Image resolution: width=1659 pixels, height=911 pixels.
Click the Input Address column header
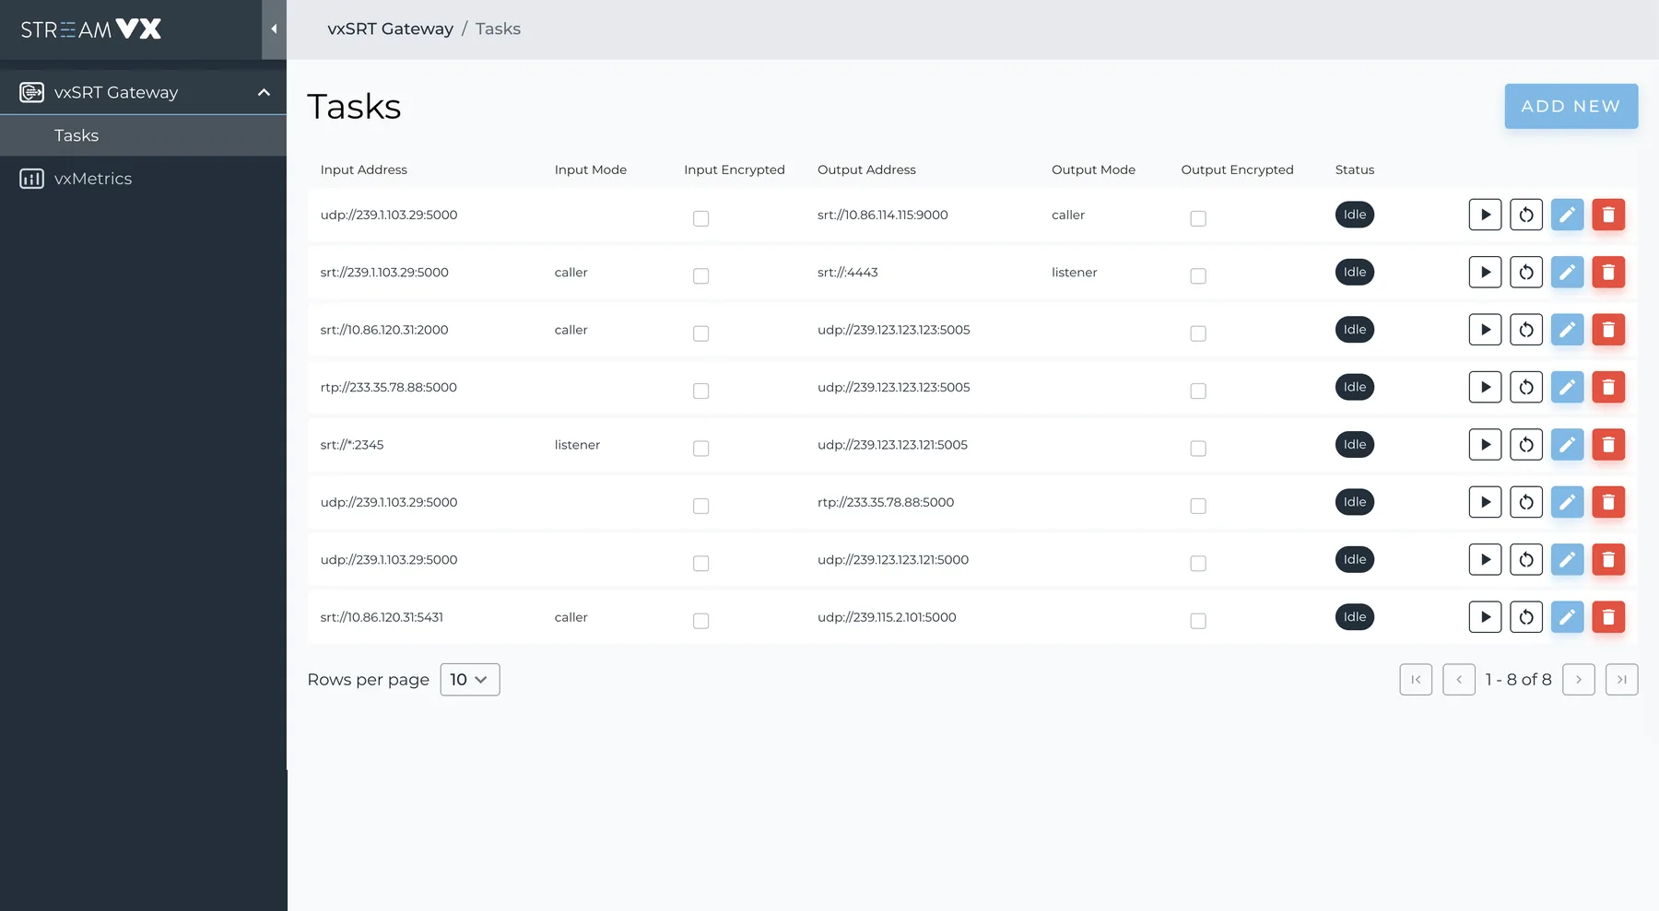(364, 169)
